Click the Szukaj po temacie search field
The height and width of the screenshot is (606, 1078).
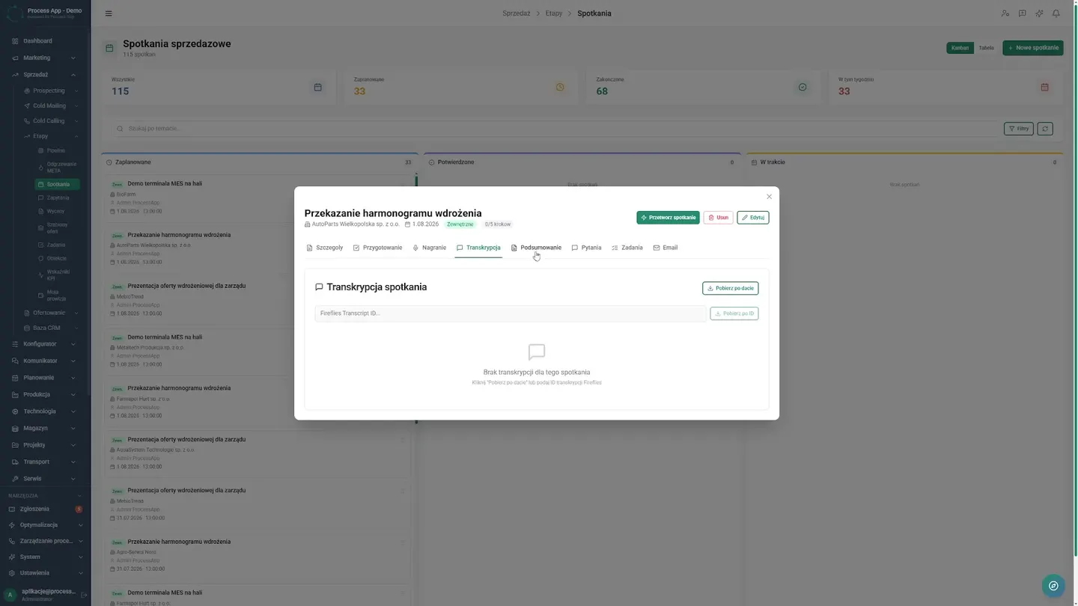pyautogui.click(x=555, y=129)
